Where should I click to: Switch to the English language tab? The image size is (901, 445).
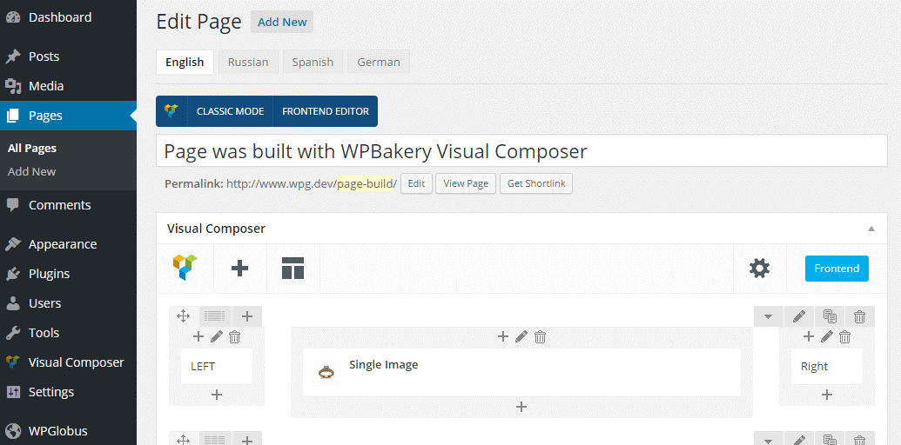tap(185, 62)
